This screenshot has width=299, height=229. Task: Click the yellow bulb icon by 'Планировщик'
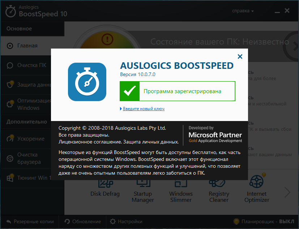(x=236, y=221)
